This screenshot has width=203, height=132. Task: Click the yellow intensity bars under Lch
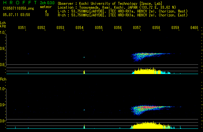pos(147,71)
